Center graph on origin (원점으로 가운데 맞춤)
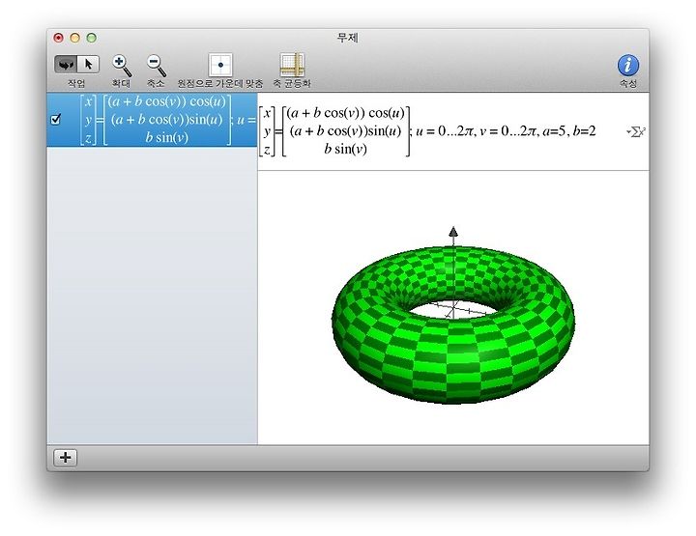This screenshot has height=536, width=696. (x=220, y=65)
